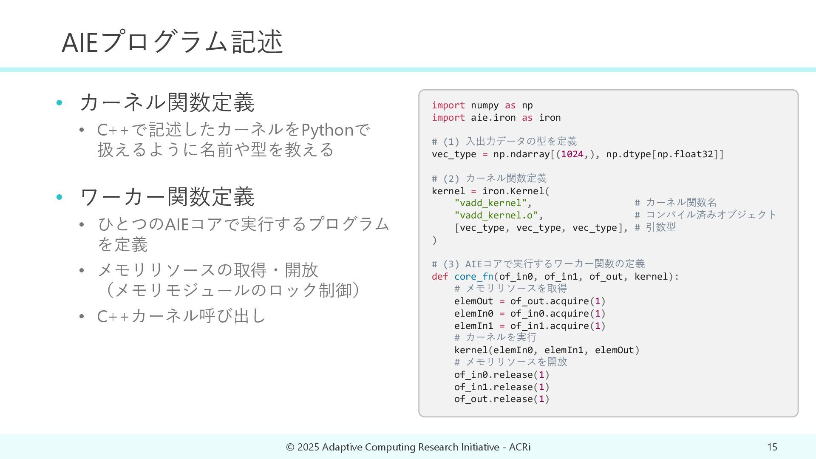Click the of_in0.release(1) code line

(x=501, y=375)
